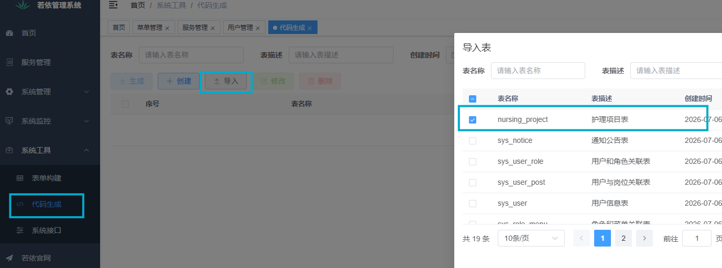Close the 代码生成 tab
The height and width of the screenshot is (268, 722).
[310, 28]
